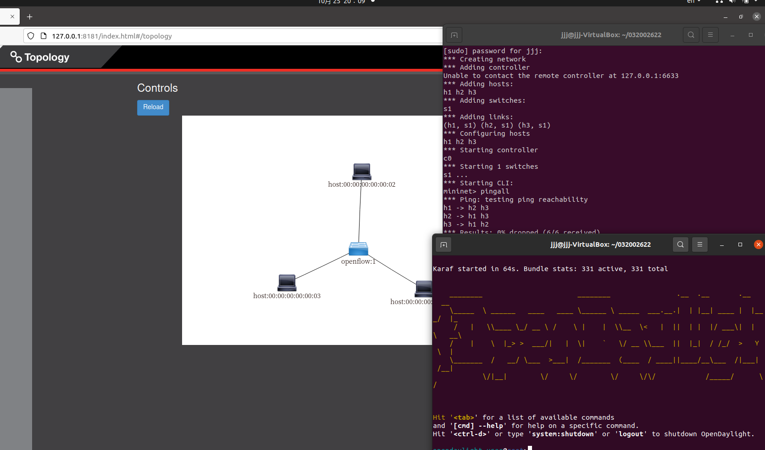The width and height of the screenshot is (765, 450).
Task: Click the '*** Starting controller' line
Action: (491, 150)
